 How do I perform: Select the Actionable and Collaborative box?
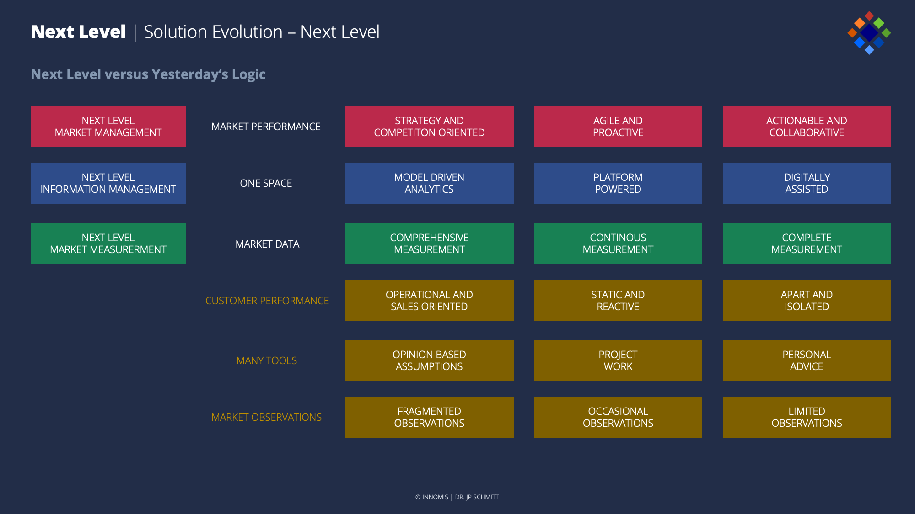807,127
